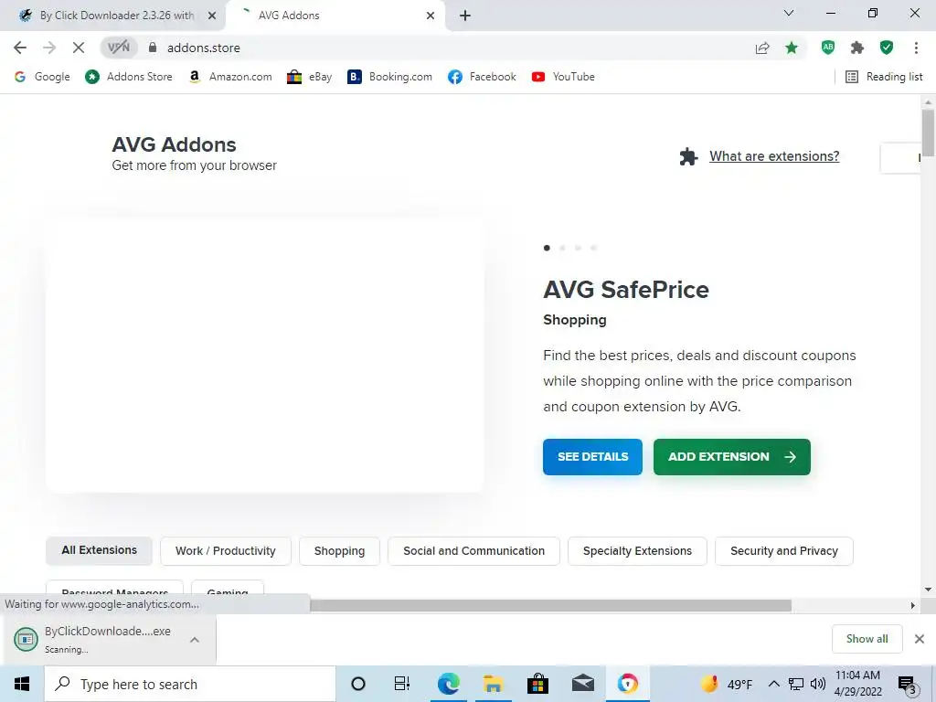
Task: Open the Google bookmark
Action: (42, 77)
